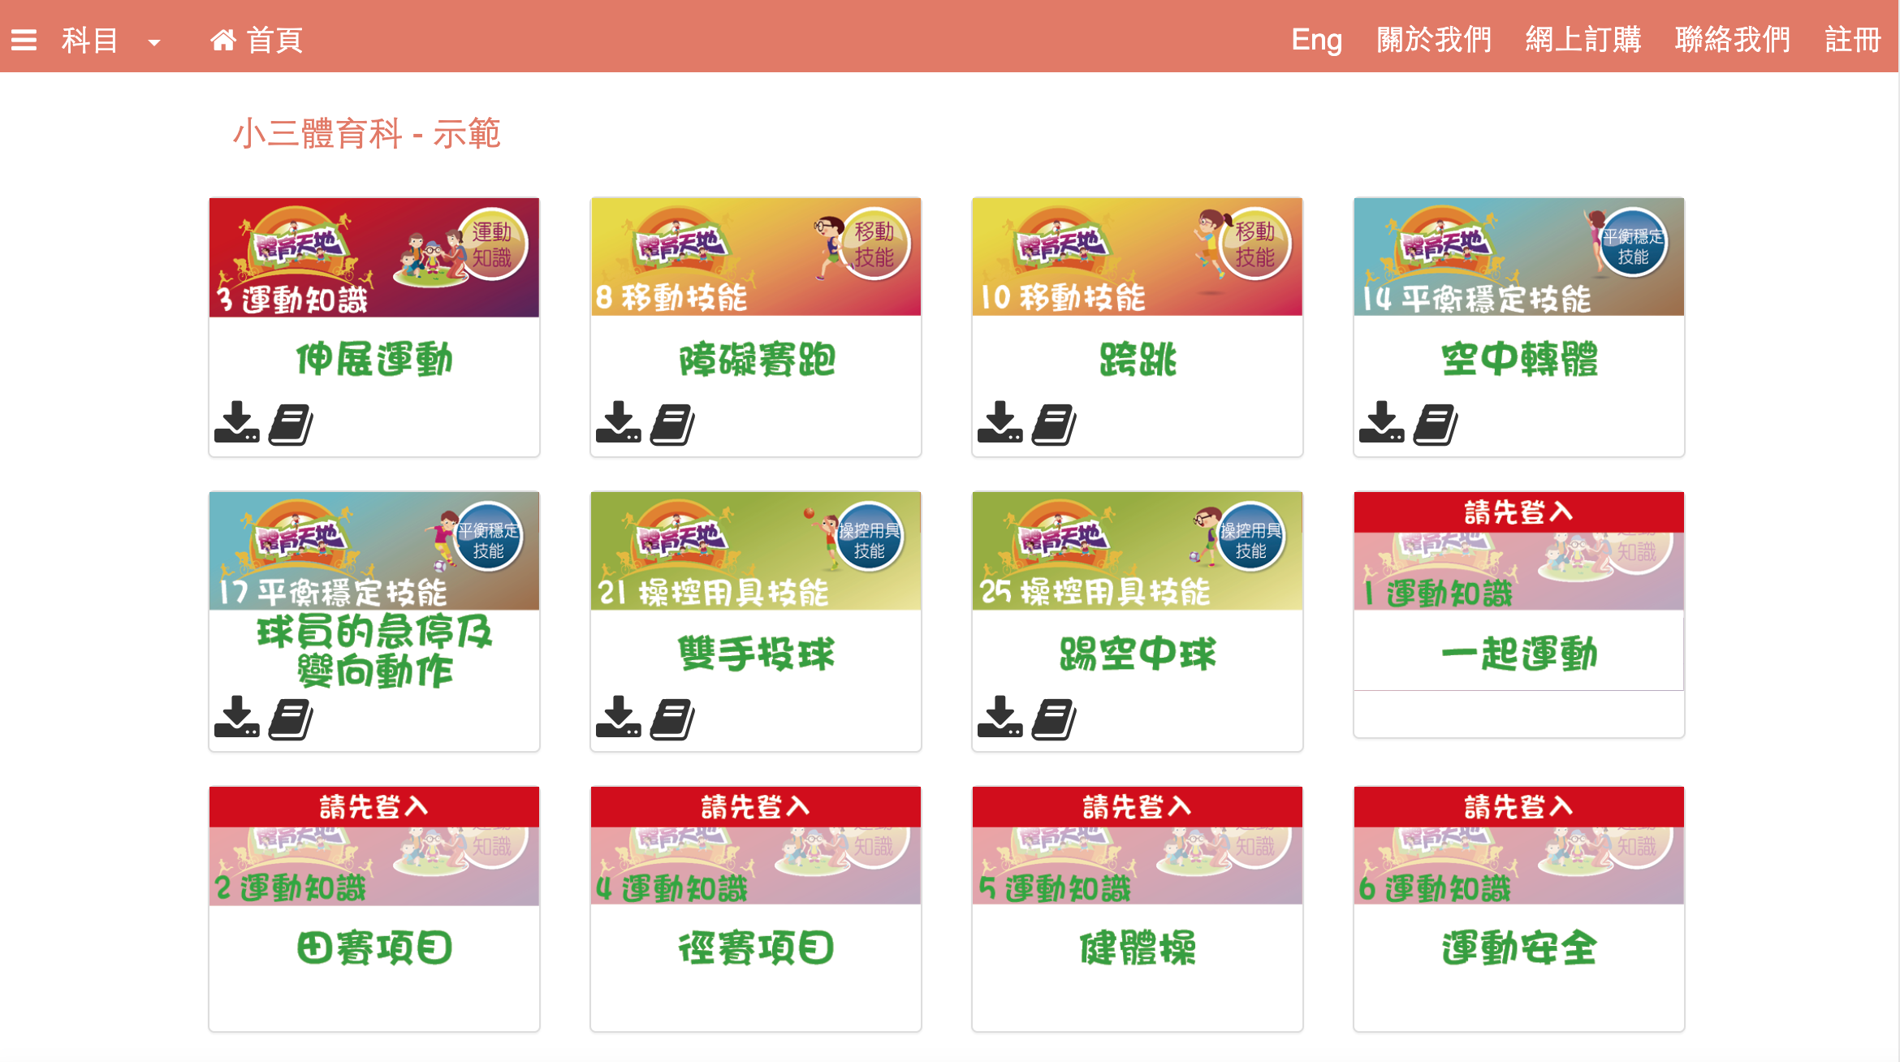Select the 一起運動 locked lesson card

tap(1518, 615)
